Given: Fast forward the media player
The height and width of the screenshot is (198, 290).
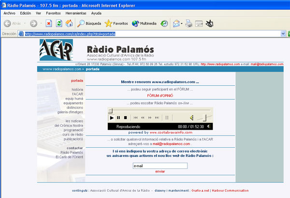Looking at the screenshot, I should coord(150,118).
